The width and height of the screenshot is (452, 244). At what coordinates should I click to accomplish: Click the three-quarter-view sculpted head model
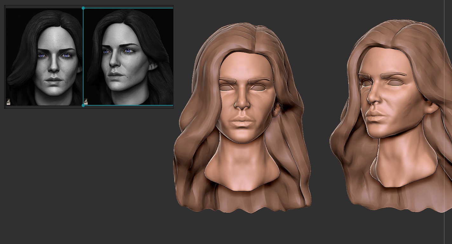(x=391, y=116)
